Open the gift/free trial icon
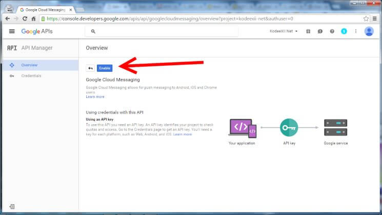The image size is (382, 215). coord(308,31)
